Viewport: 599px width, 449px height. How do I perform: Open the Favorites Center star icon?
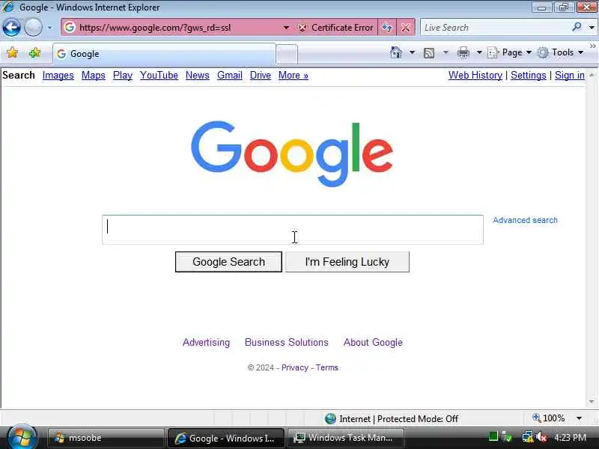(x=12, y=52)
